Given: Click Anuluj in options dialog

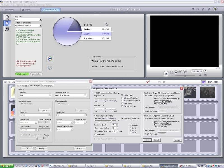Looking at the screenshot, I should [41, 148].
